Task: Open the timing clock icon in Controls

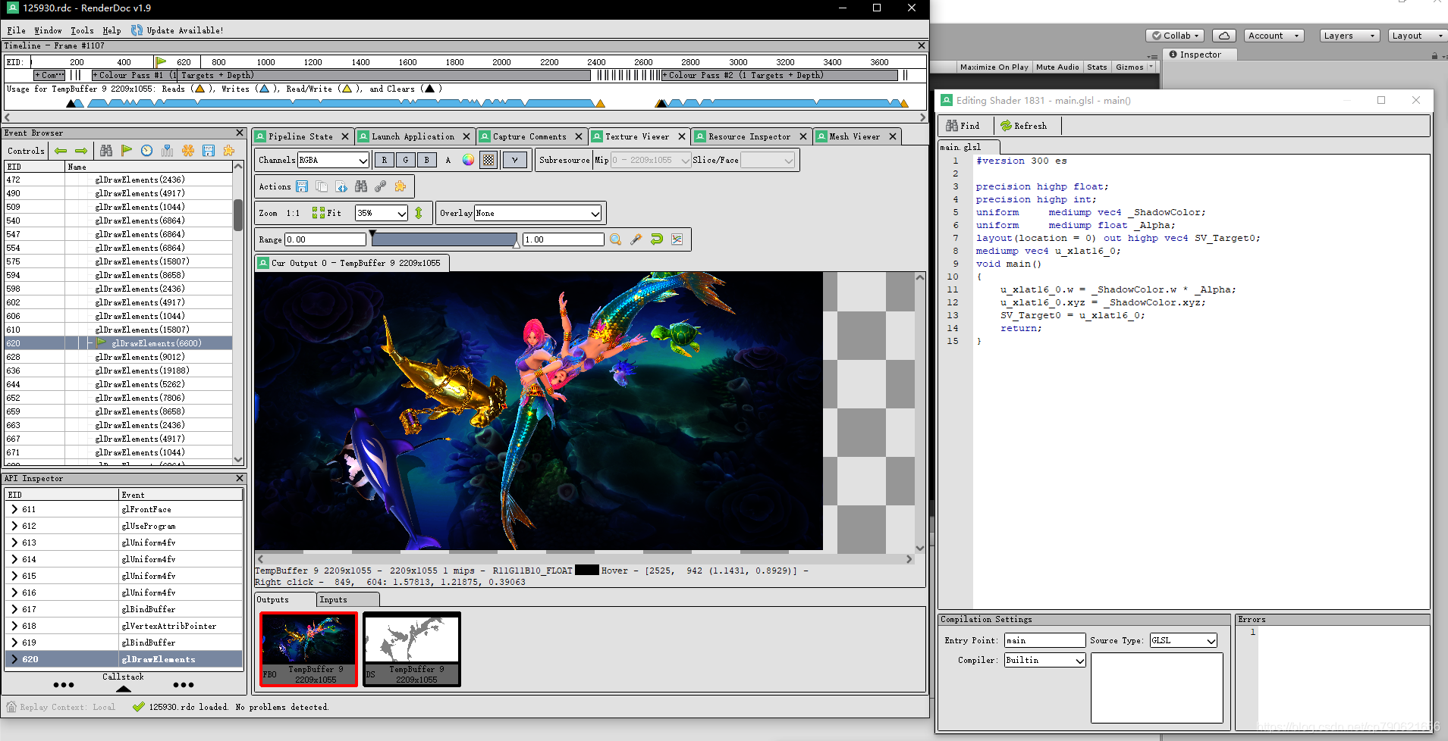Action: click(x=146, y=151)
